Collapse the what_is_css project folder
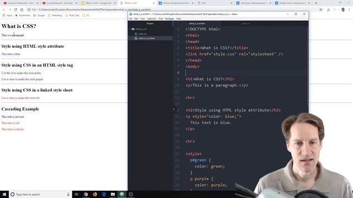Screen dimensions: 353x198 [130, 29]
